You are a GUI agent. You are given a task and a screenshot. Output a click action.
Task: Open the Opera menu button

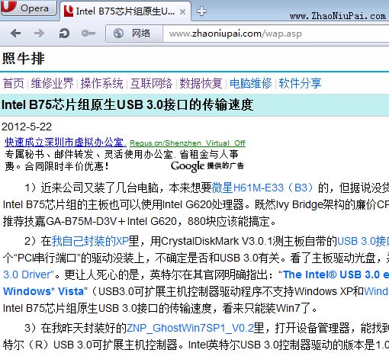[28, 8]
